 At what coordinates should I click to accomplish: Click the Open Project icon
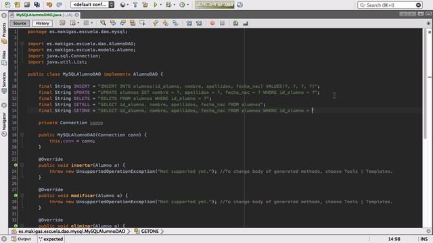pos(27,5)
